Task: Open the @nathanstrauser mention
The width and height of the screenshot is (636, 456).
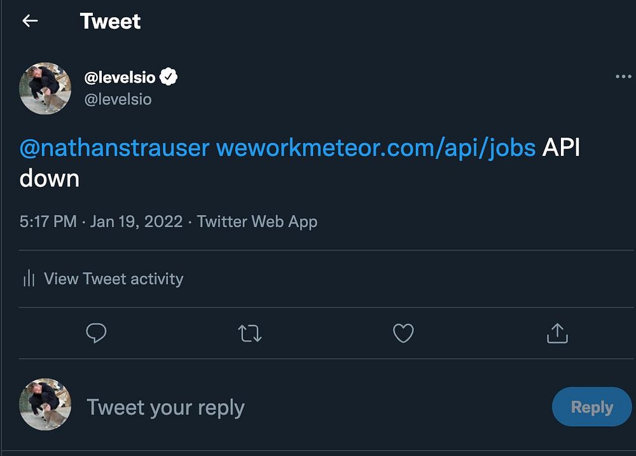Action: click(114, 148)
